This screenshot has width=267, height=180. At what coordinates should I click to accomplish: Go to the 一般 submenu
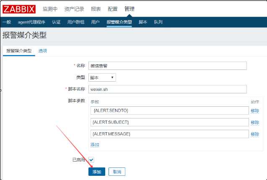7,22
